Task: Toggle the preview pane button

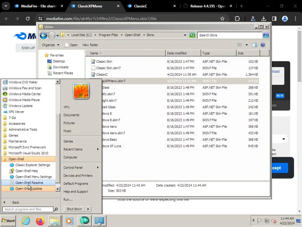Action: pyautogui.click(x=255, y=45)
